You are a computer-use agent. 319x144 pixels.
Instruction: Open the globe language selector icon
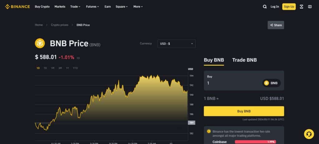pyautogui.click(x=310, y=7)
